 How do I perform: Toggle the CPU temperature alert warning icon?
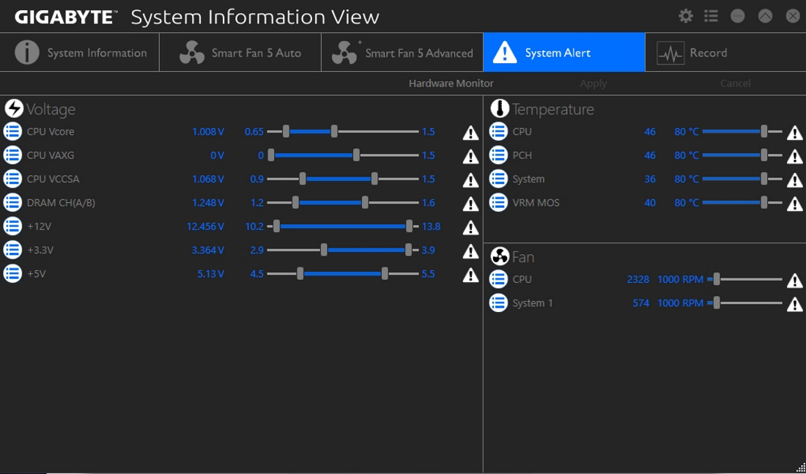coord(794,133)
